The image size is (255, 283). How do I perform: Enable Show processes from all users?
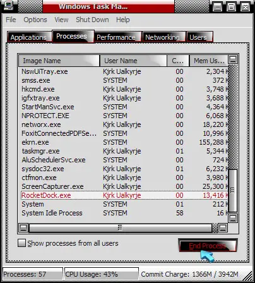(x=21, y=243)
